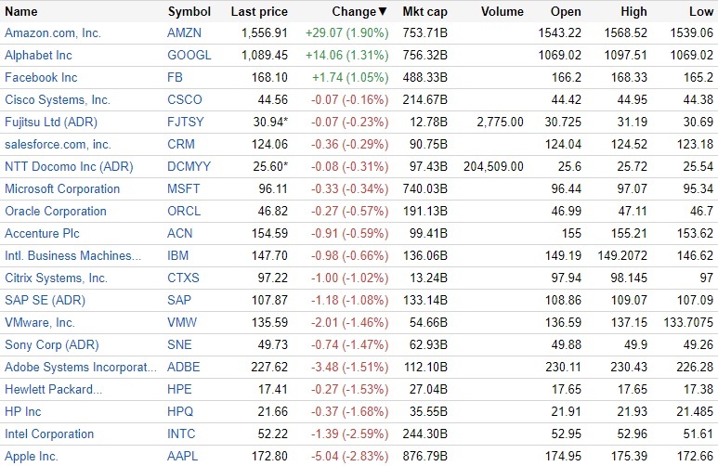Click the AAPL symbol link
718x466 pixels.
tap(183, 456)
